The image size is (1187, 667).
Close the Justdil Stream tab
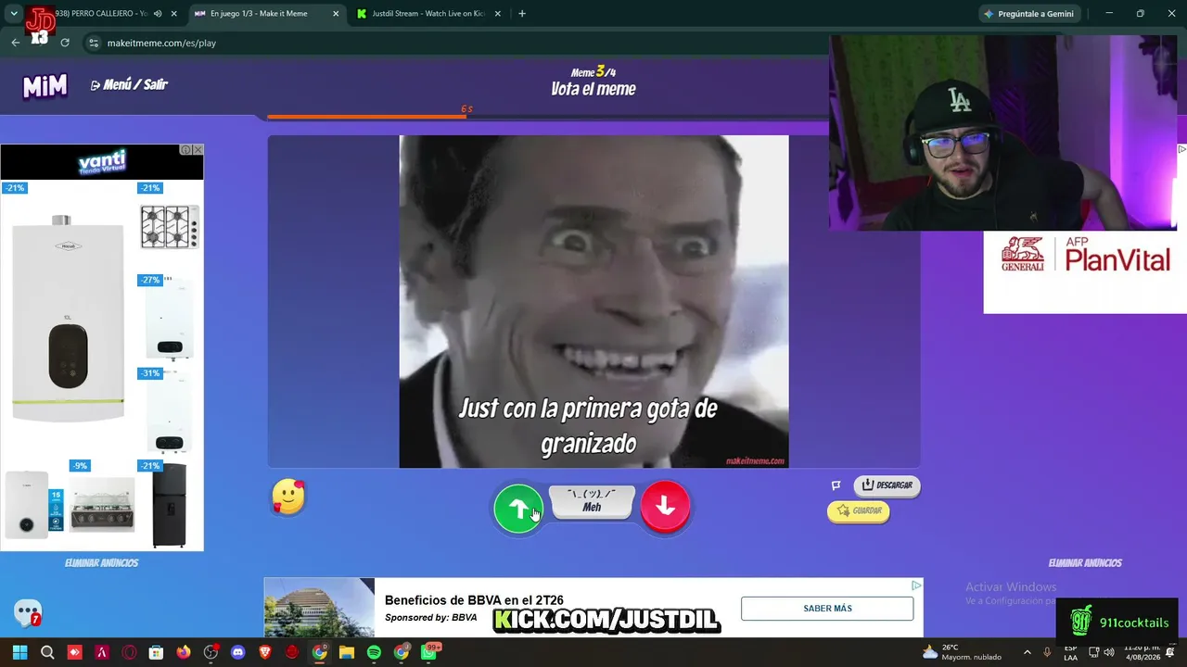point(498,14)
